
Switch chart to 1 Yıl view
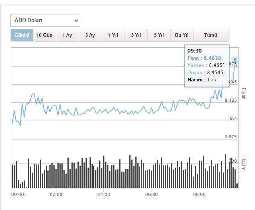tap(113, 35)
